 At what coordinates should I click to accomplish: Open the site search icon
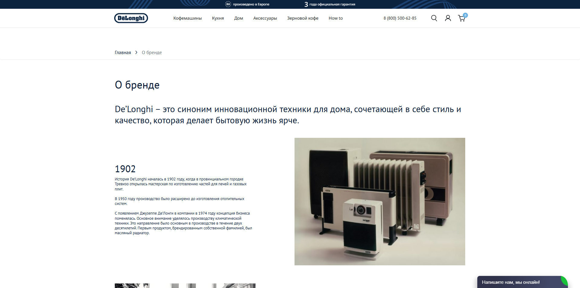[434, 18]
